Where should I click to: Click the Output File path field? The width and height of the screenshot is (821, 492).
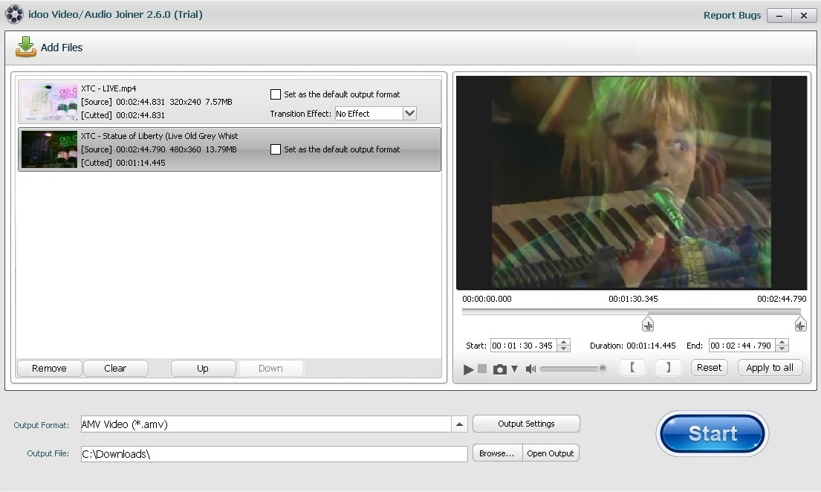(274, 453)
